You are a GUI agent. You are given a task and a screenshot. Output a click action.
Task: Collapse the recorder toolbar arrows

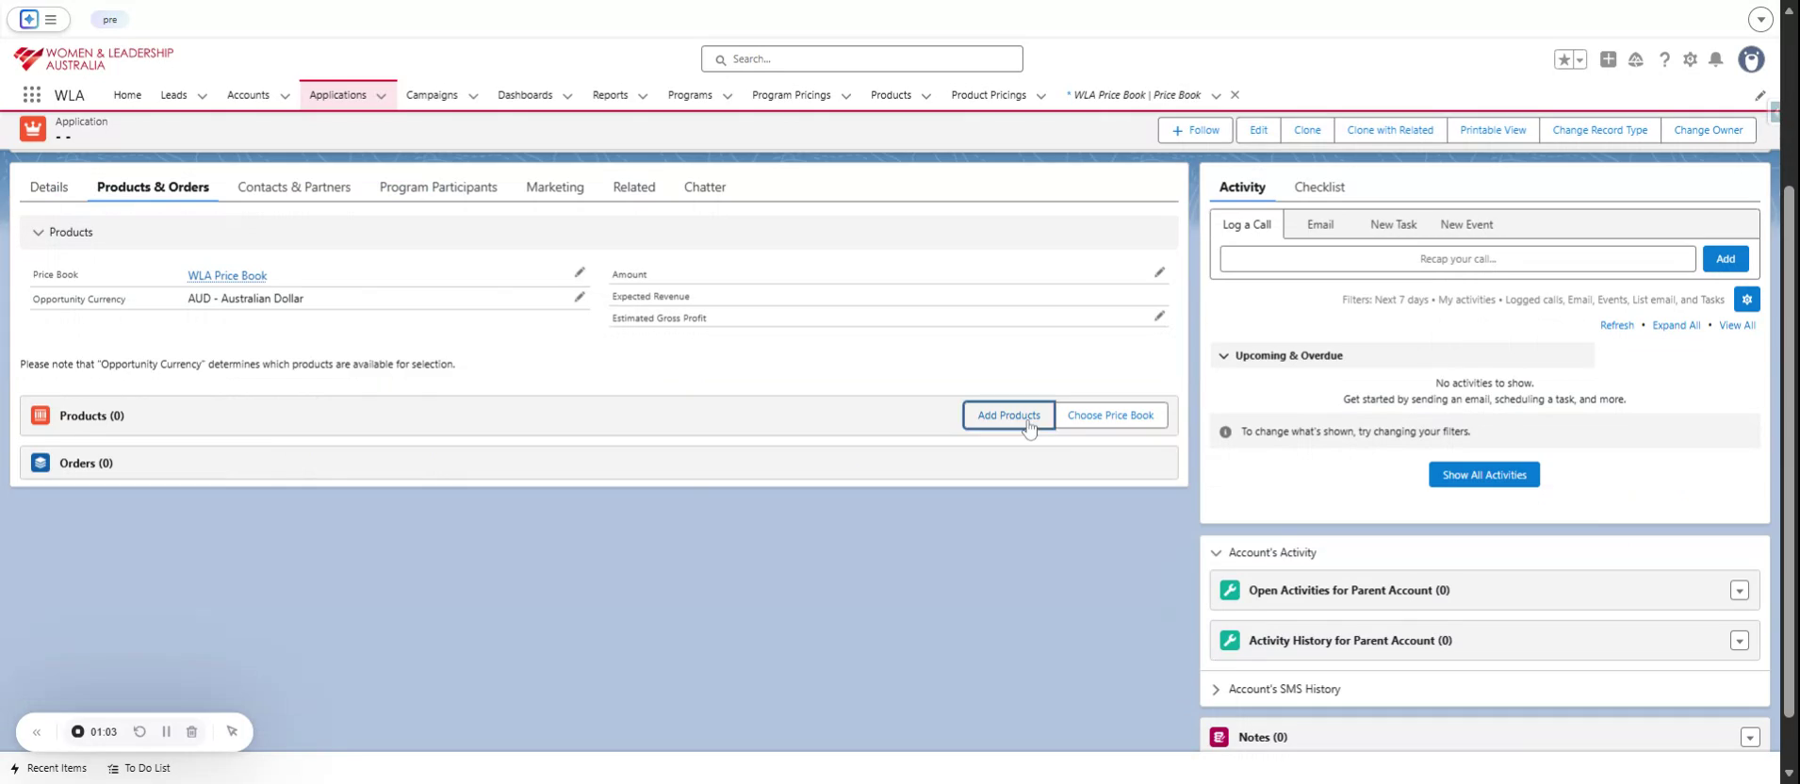point(37,732)
